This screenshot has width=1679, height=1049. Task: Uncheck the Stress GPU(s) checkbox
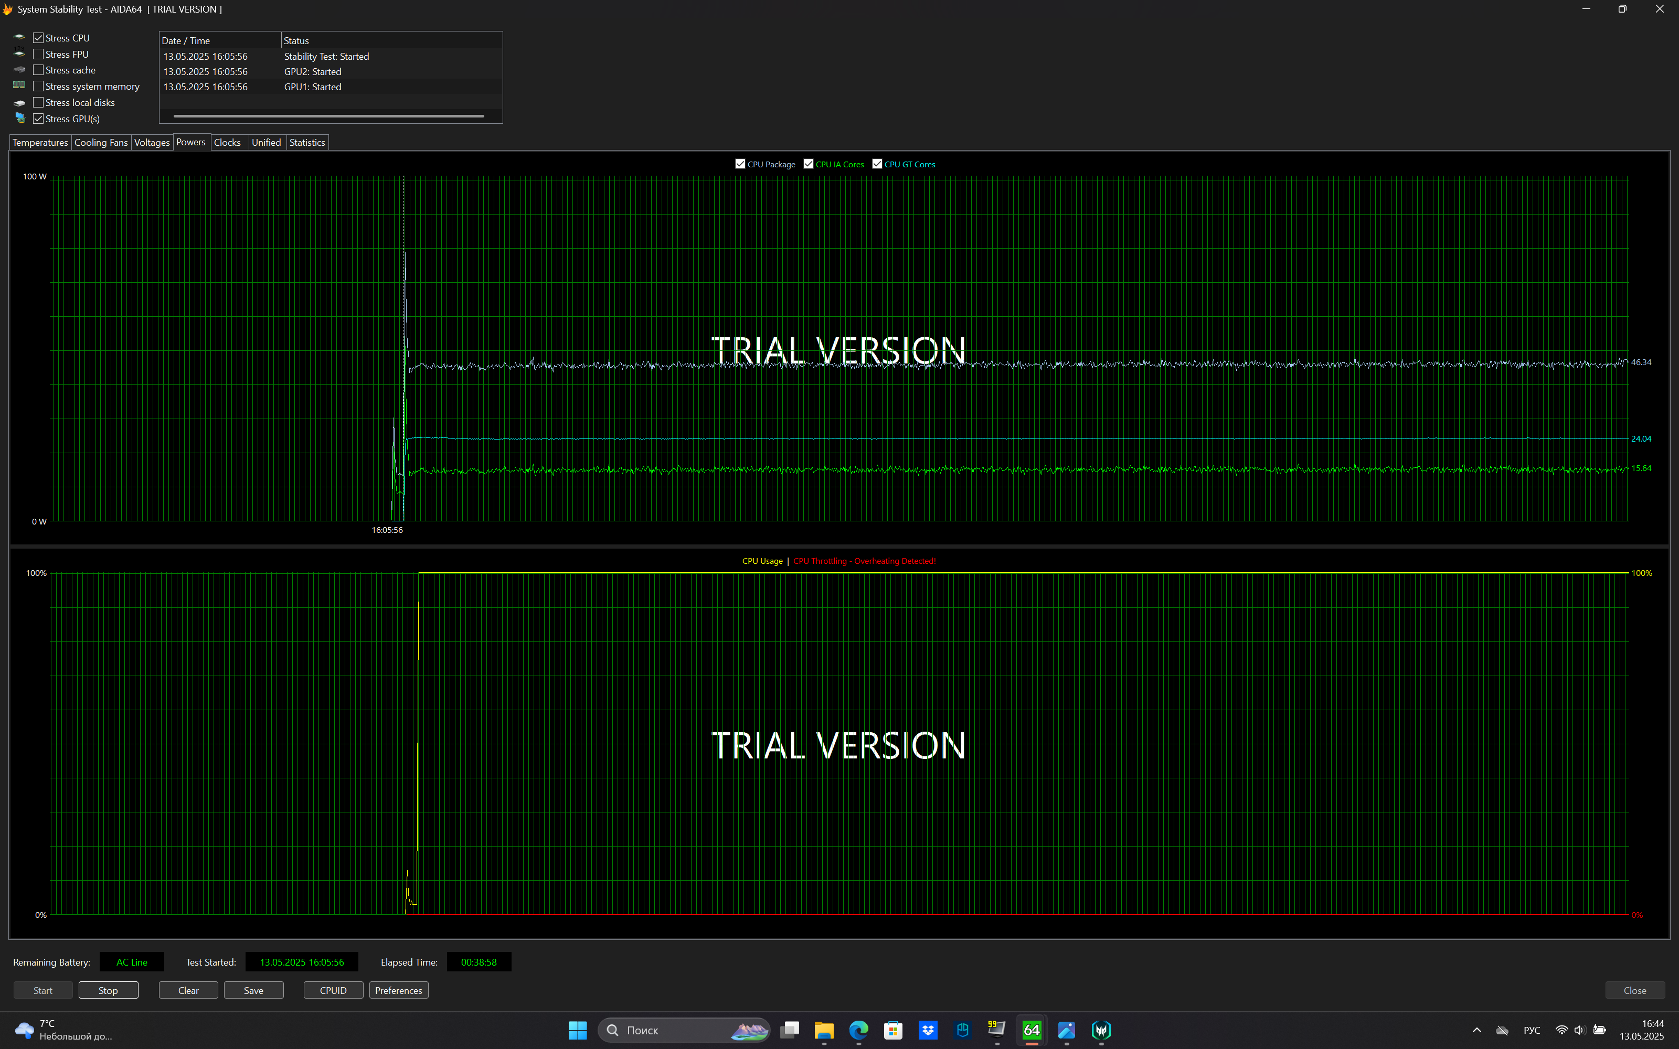pos(38,119)
